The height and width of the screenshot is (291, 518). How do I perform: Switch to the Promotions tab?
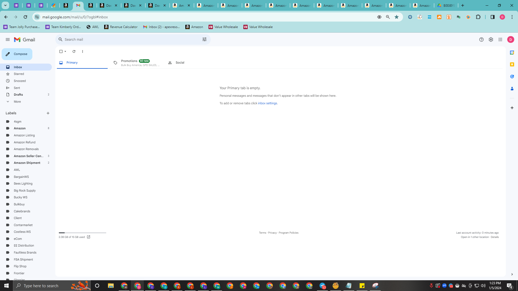click(137, 63)
